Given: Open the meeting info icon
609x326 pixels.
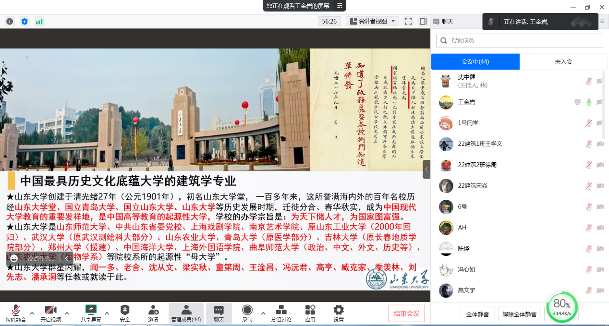Looking at the screenshot, I should click(x=10, y=21).
